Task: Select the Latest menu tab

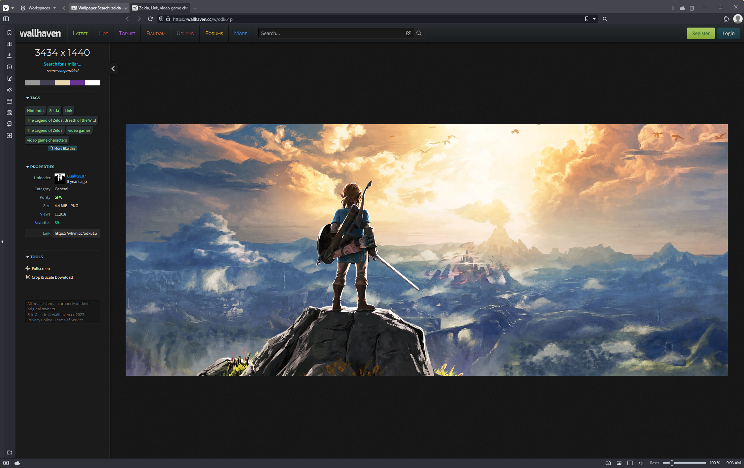Action: [x=80, y=33]
